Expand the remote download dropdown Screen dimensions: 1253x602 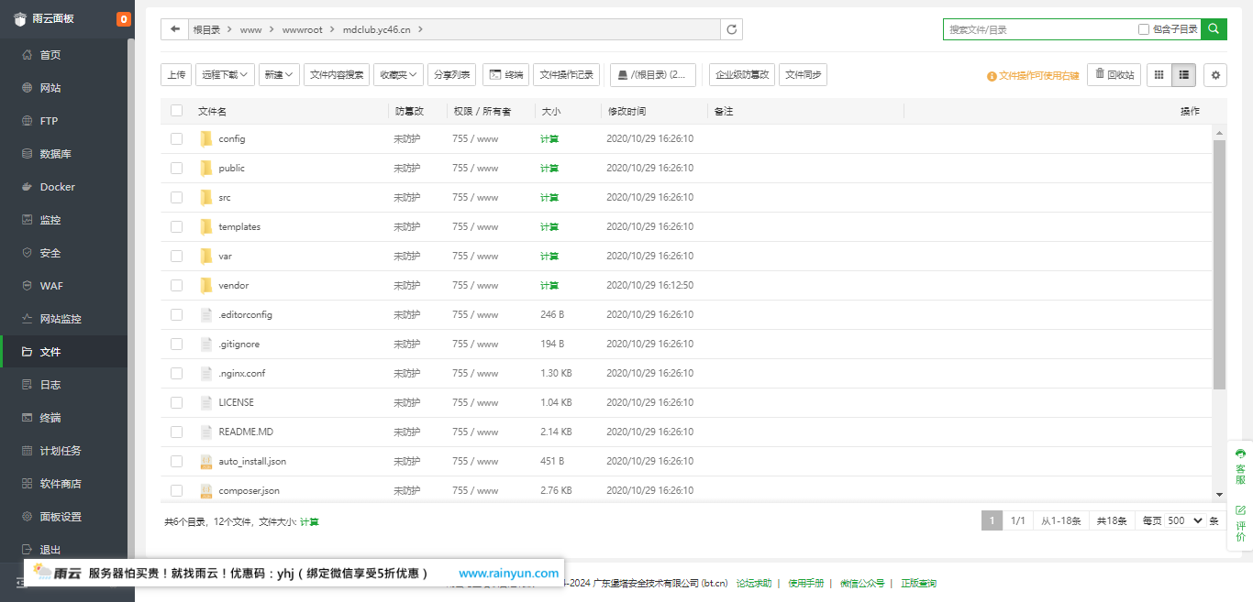225,75
